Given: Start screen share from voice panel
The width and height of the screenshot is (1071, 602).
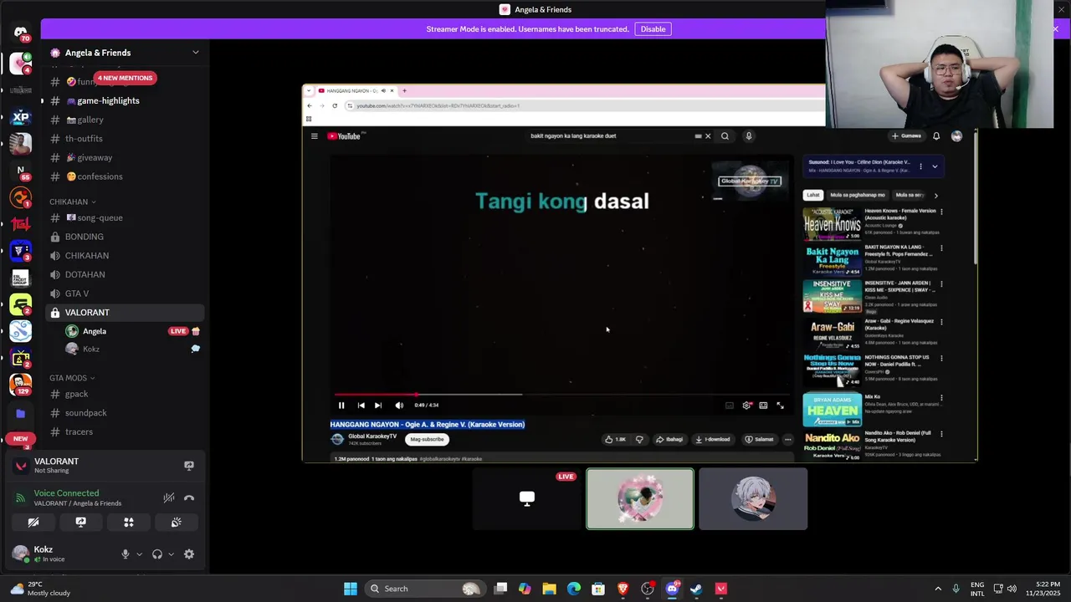Looking at the screenshot, I should pos(81,522).
